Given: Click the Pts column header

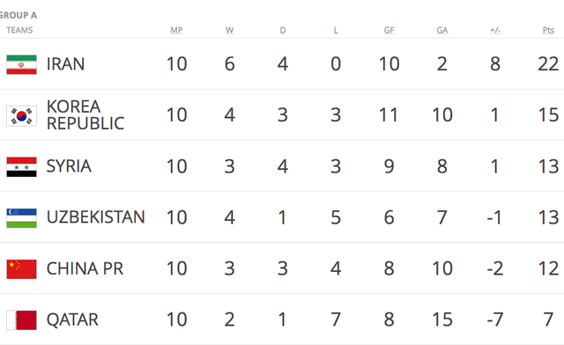Looking at the screenshot, I should pyautogui.click(x=548, y=30).
